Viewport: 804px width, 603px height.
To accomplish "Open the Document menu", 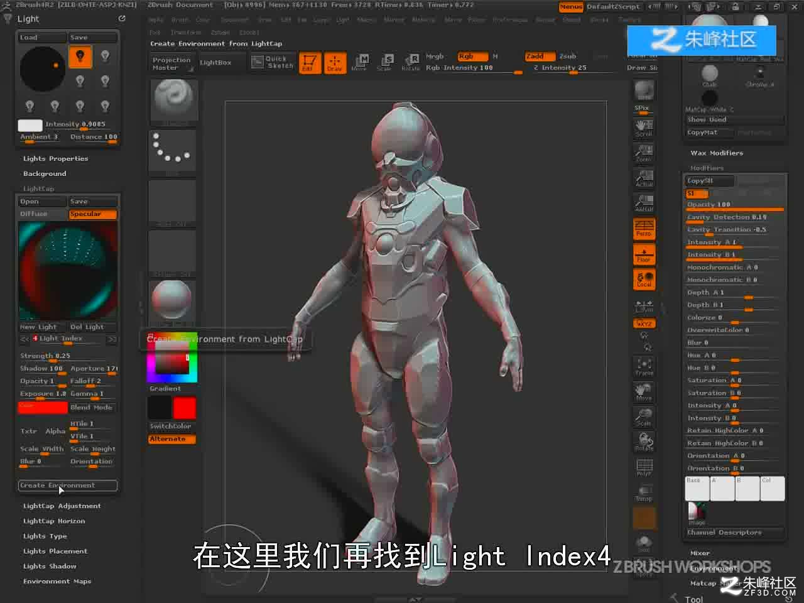I will tap(234, 20).
